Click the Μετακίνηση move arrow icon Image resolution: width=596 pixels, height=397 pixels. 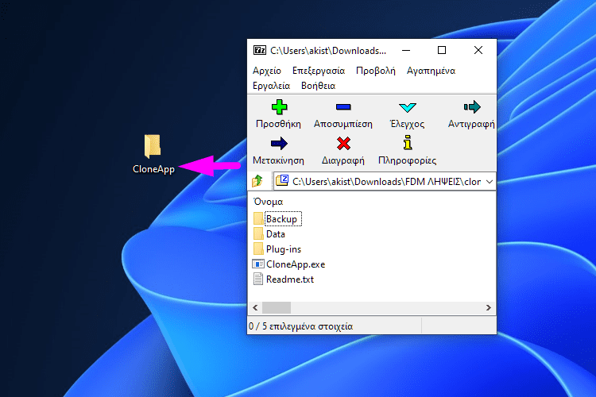(x=278, y=144)
